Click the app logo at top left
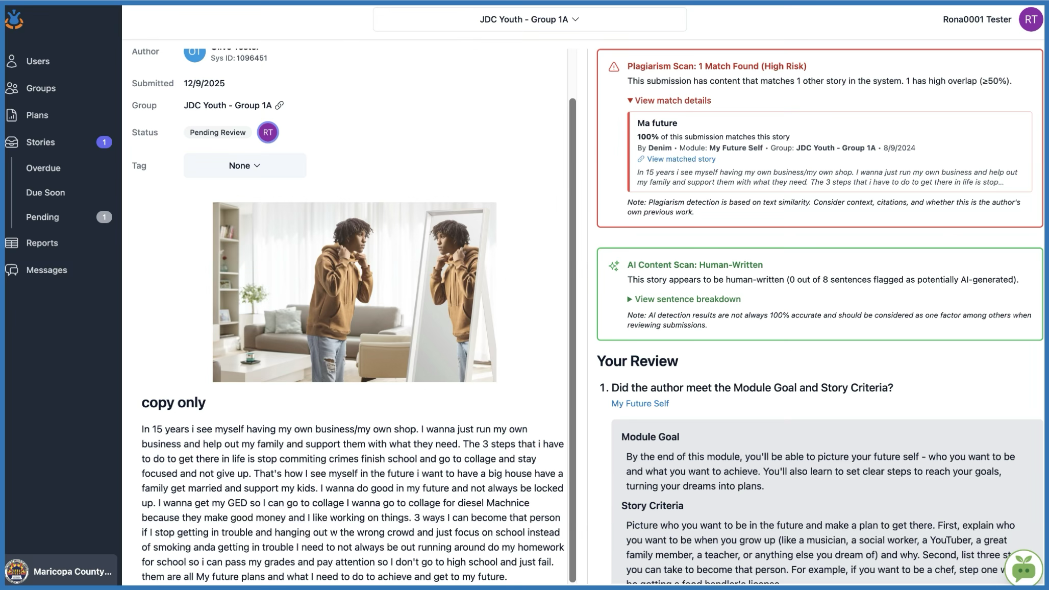This screenshot has height=590, width=1049. pos(14,20)
